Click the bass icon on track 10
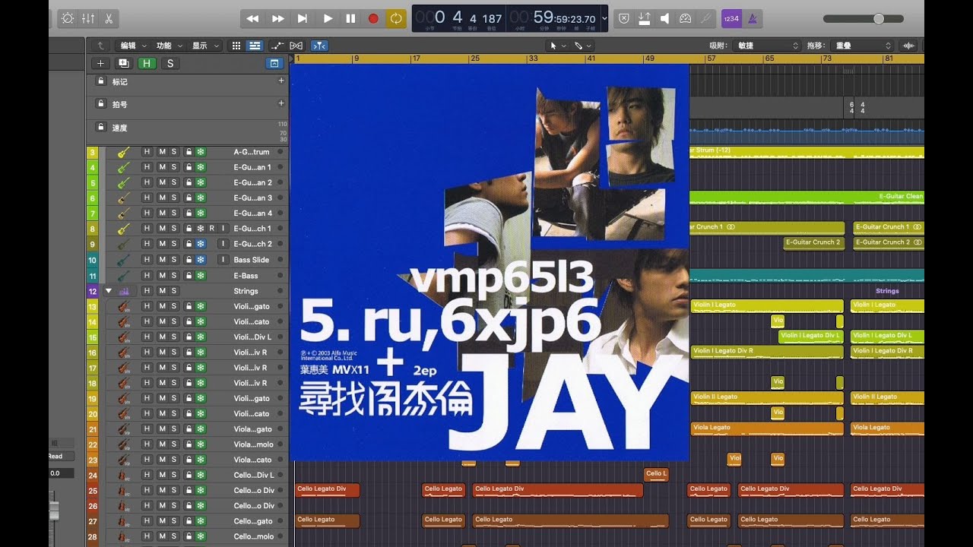Screen dimensions: 973x547 click(x=122, y=260)
